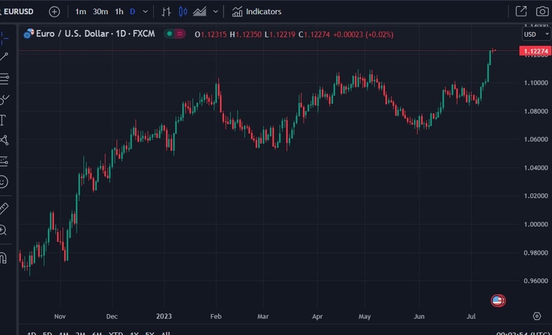Click the low value L1.12219
This screenshot has height=335, width=552.
click(280, 34)
